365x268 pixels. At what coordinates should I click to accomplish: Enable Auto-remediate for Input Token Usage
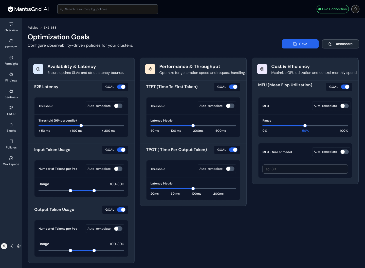tap(118, 169)
